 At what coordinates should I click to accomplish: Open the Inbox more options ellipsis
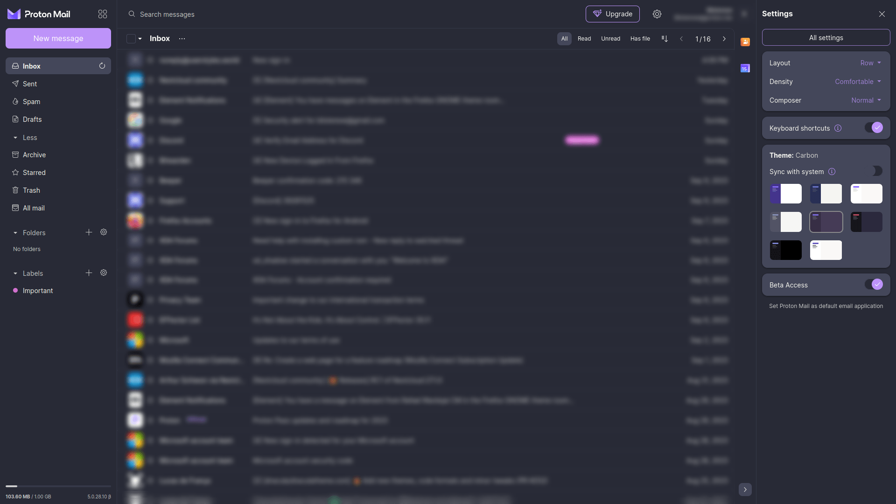[182, 39]
